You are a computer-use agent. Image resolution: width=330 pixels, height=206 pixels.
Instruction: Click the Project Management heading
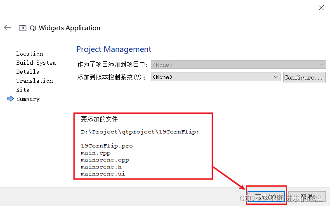[x=114, y=49]
